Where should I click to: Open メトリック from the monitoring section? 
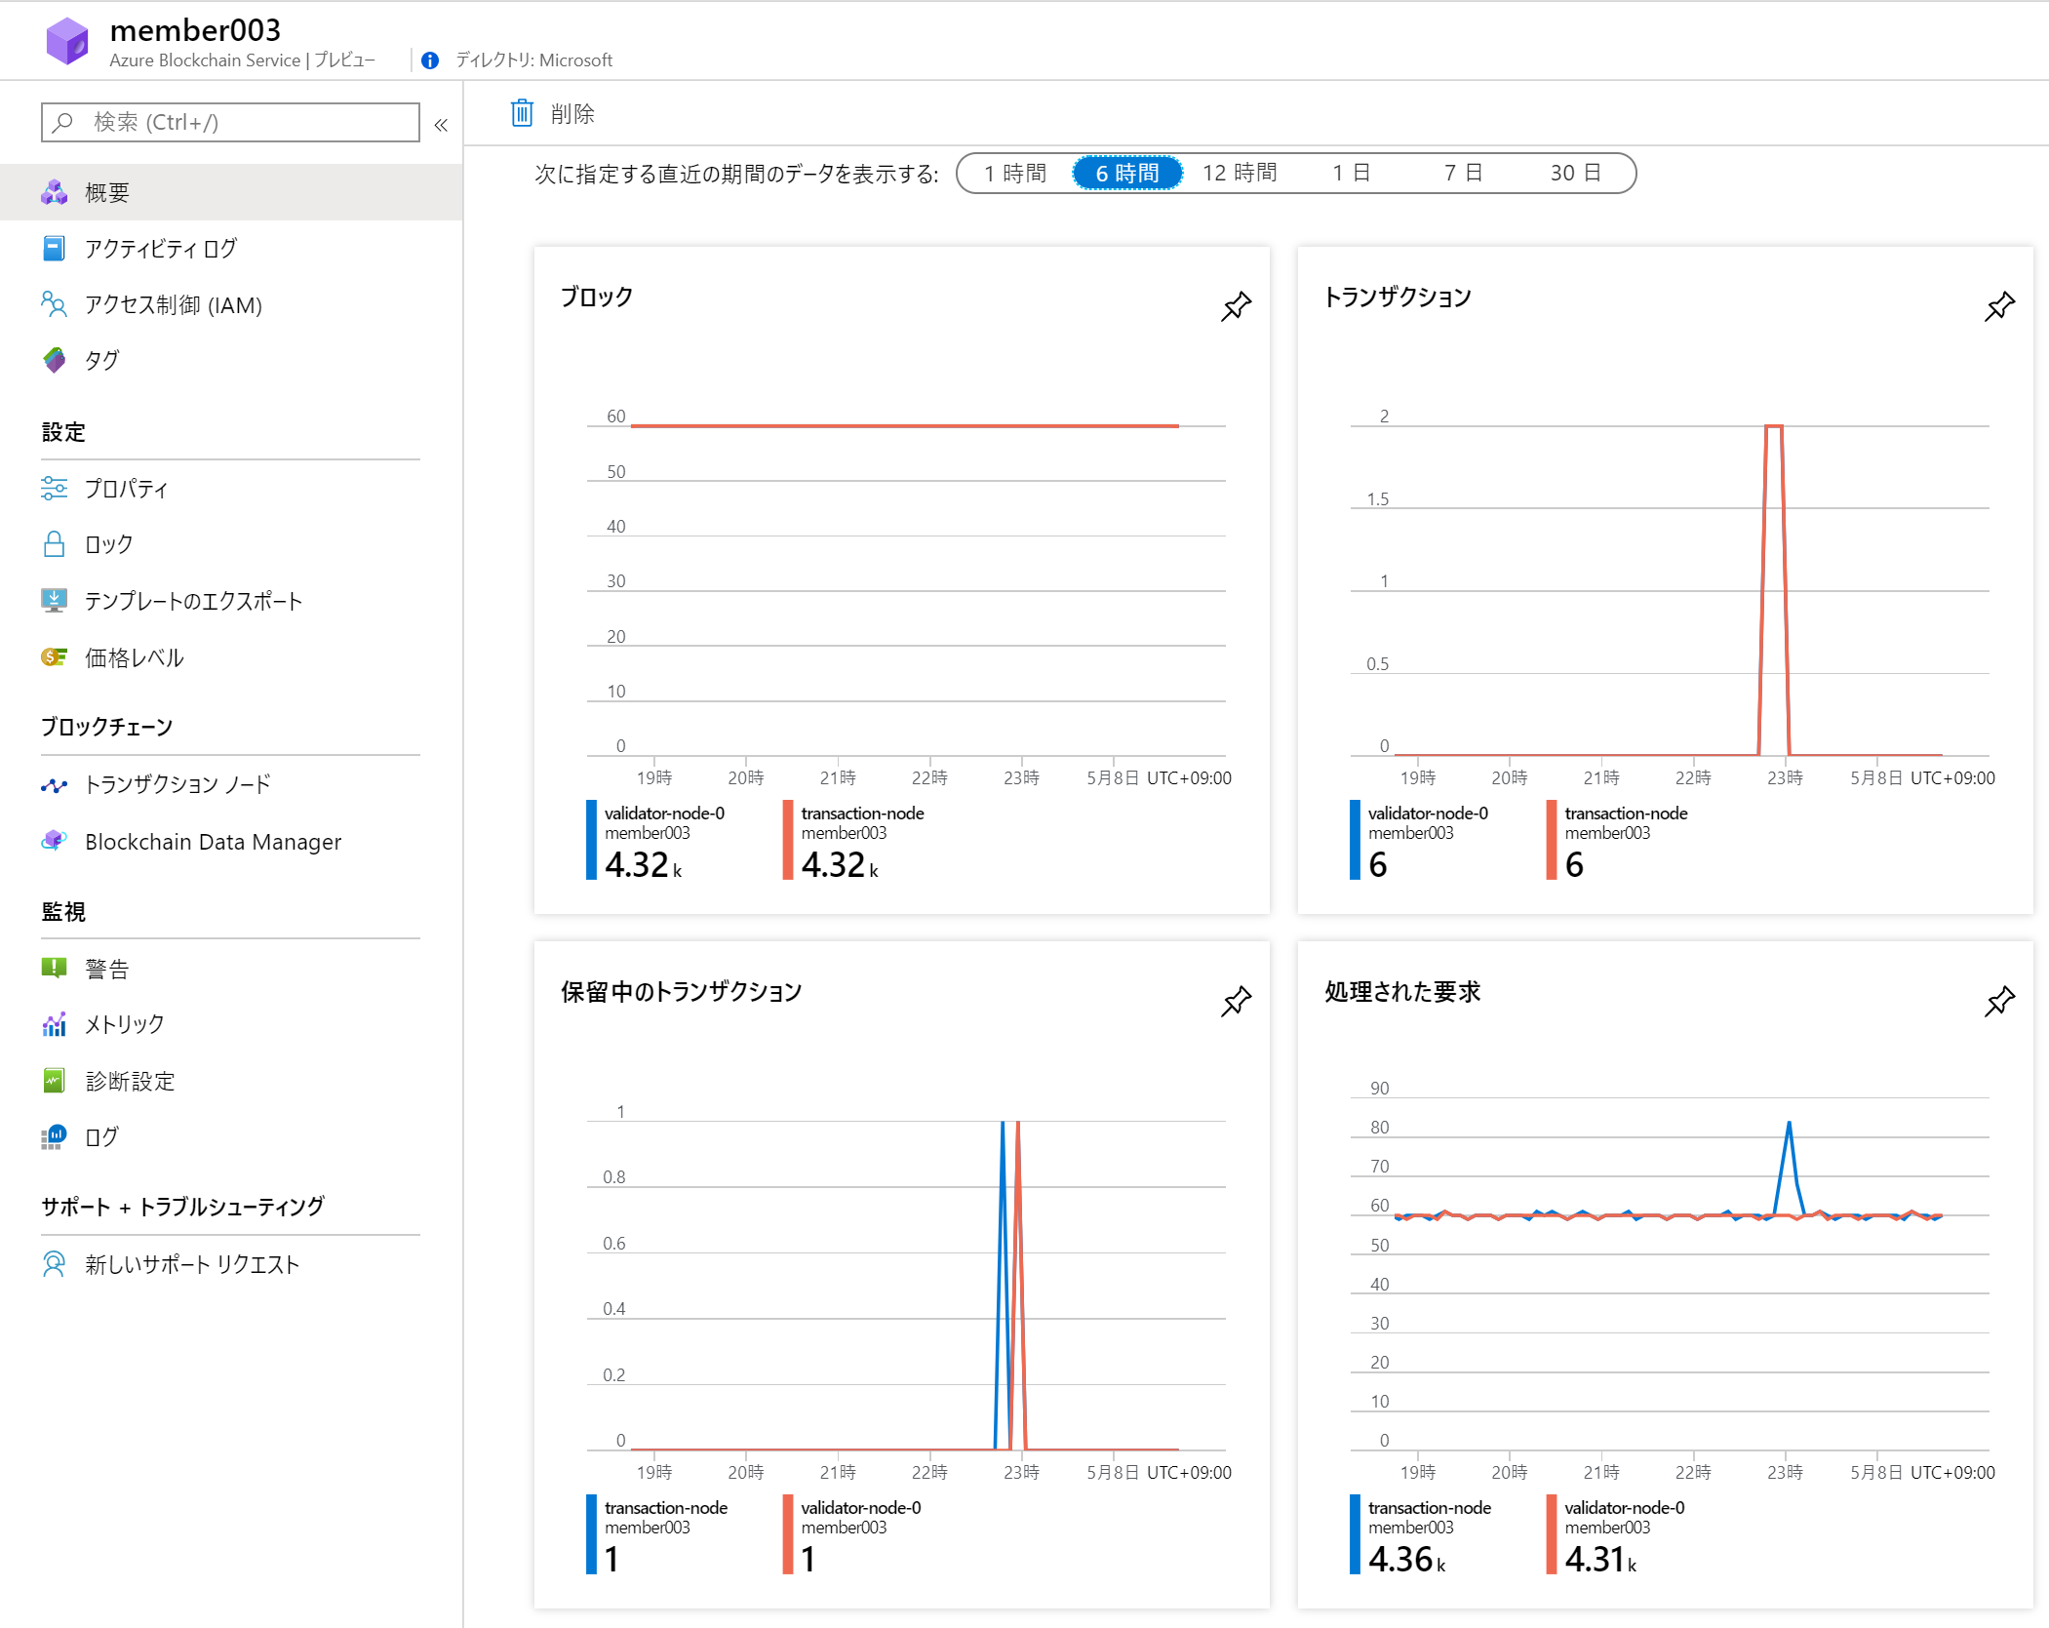click(x=124, y=1024)
